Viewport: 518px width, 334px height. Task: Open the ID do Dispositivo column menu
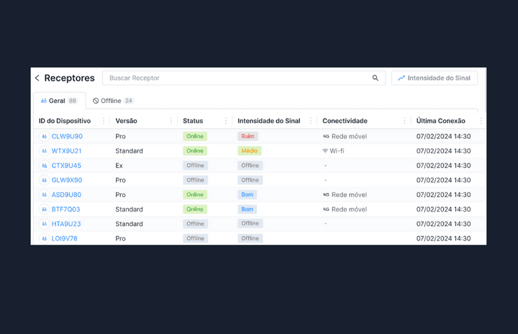104,121
